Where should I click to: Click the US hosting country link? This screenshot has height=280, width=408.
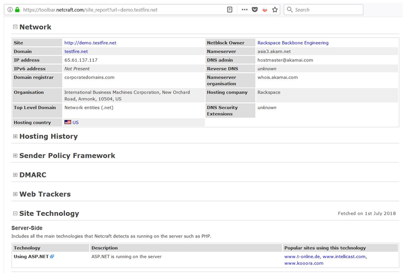75,122
